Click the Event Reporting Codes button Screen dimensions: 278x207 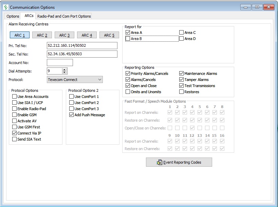point(179,162)
